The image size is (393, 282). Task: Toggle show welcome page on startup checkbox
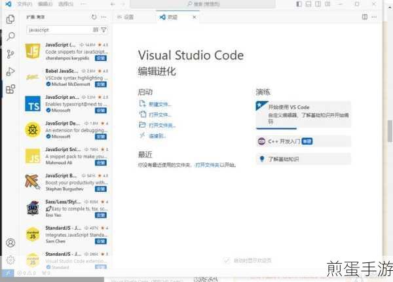tap(227, 260)
